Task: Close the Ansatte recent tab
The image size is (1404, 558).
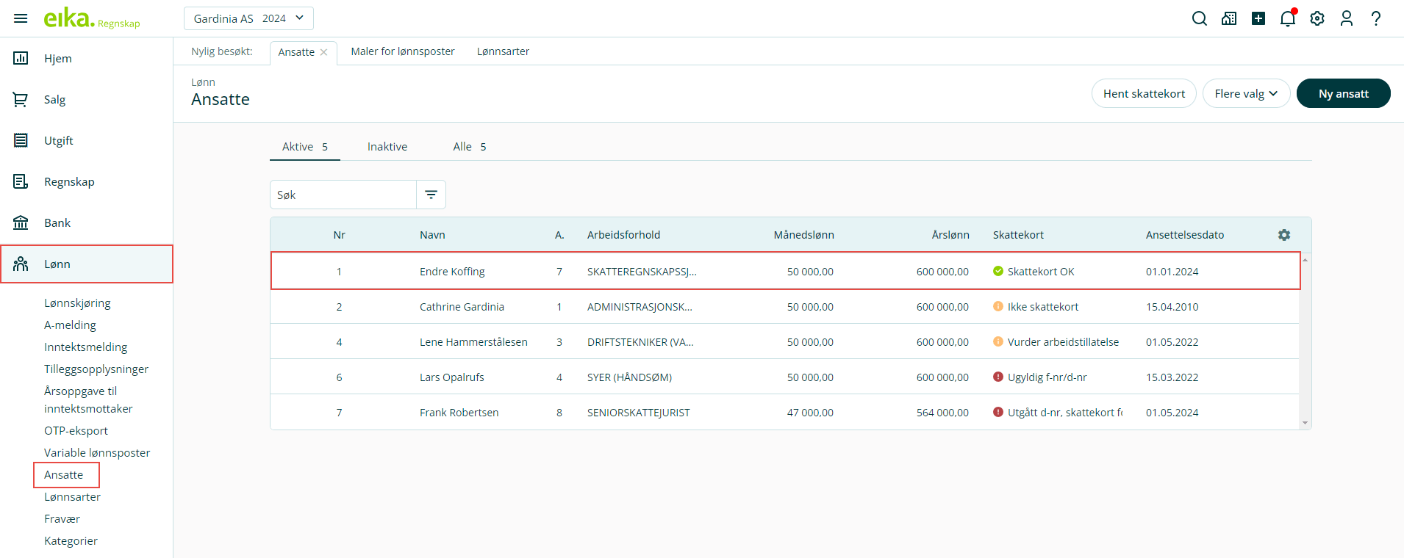Action: (x=323, y=52)
